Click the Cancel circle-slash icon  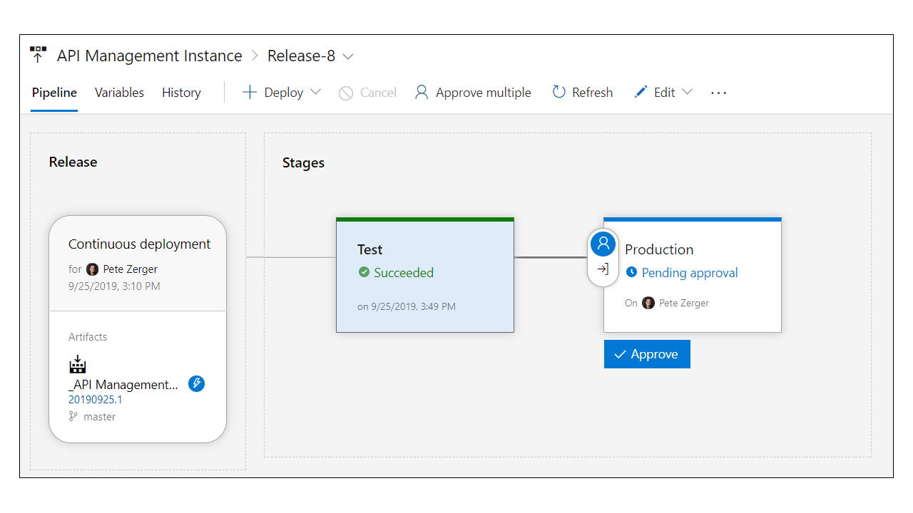[346, 93]
